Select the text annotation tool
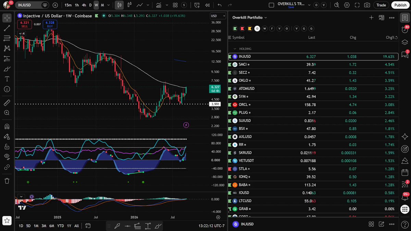Image resolution: width=411 pixels, height=231 pixels. [7, 79]
